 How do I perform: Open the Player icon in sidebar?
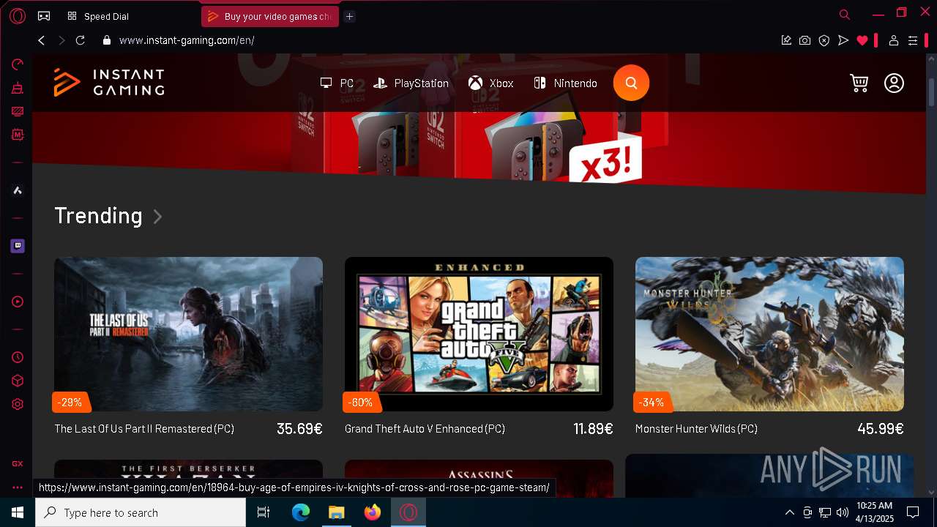pyautogui.click(x=18, y=302)
